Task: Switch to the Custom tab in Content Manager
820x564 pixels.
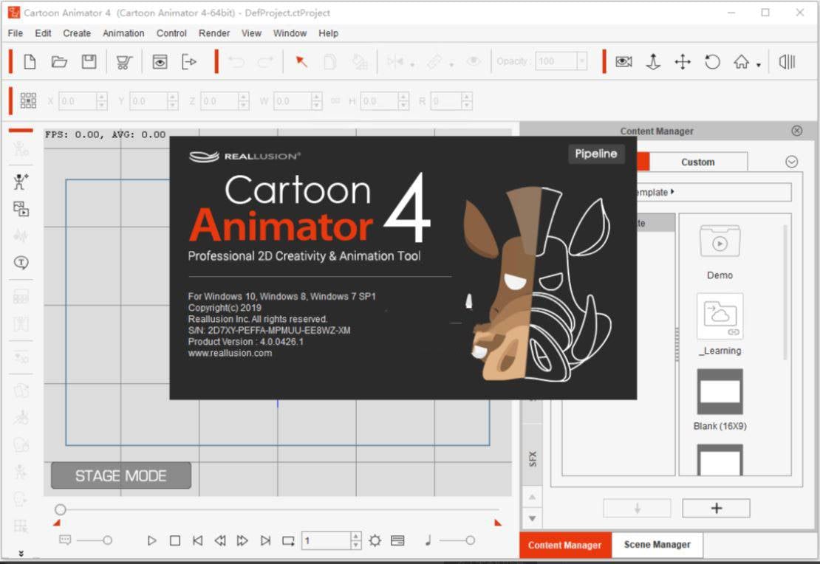Action: pyautogui.click(x=697, y=162)
